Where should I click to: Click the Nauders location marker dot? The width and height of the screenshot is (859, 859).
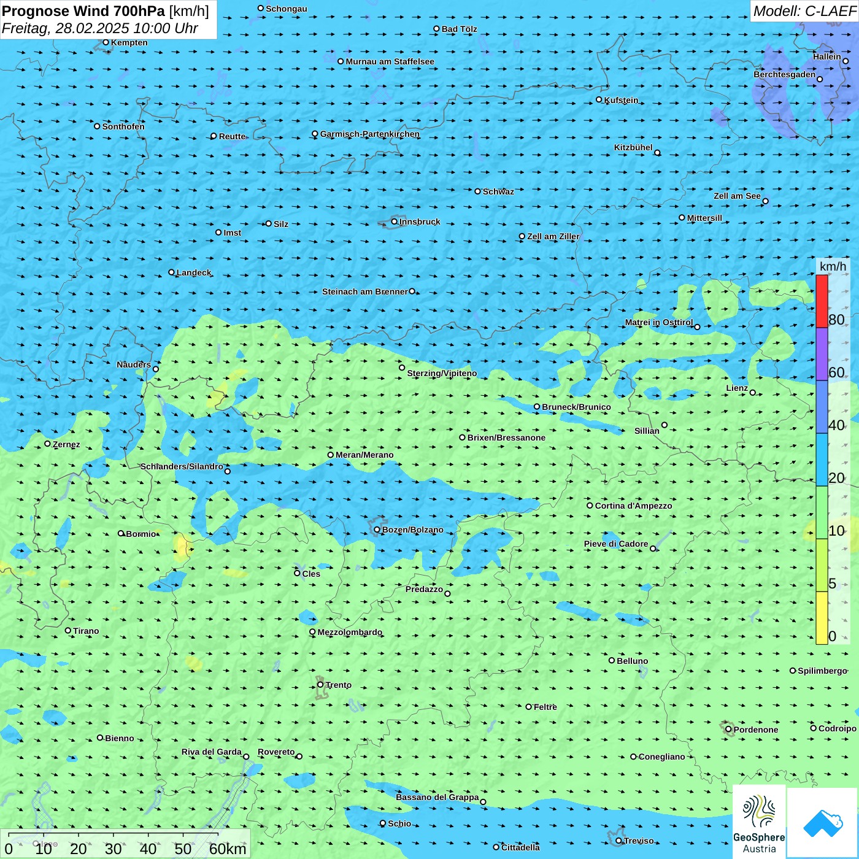point(156,369)
